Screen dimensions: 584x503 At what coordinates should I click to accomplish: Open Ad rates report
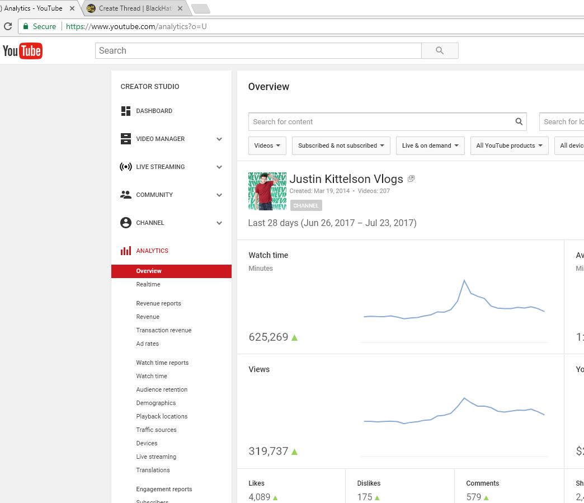pyautogui.click(x=148, y=344)
